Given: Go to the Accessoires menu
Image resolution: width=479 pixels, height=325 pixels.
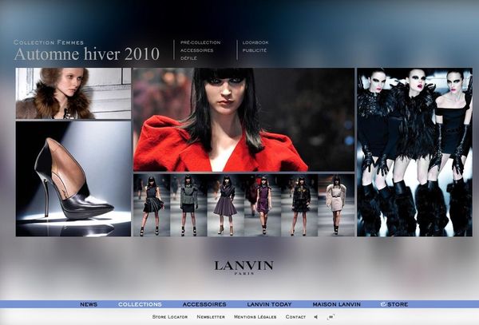Looking at the screenshot, I should pyautogui.click(x=204, y=304).
